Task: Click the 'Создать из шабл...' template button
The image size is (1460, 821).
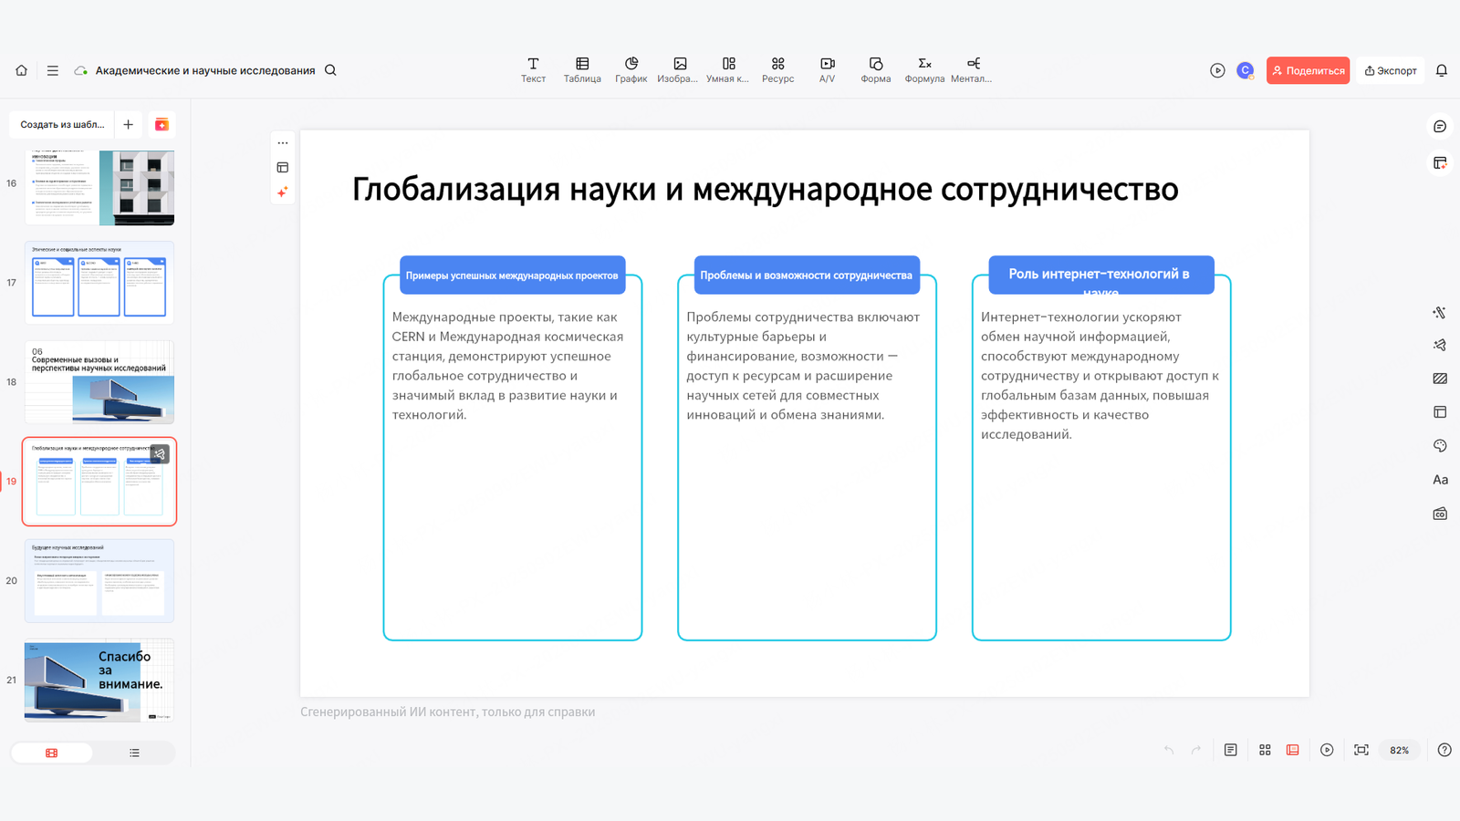Action: coord(62,124)
